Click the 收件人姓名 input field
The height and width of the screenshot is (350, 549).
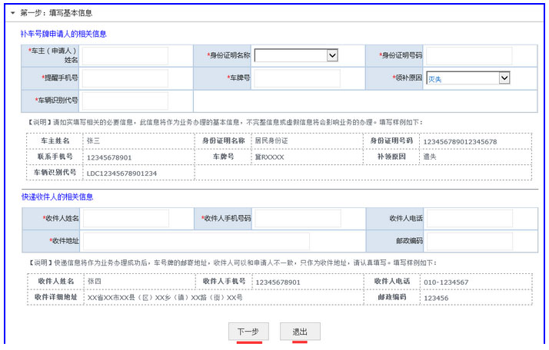[x=125, y=219]
